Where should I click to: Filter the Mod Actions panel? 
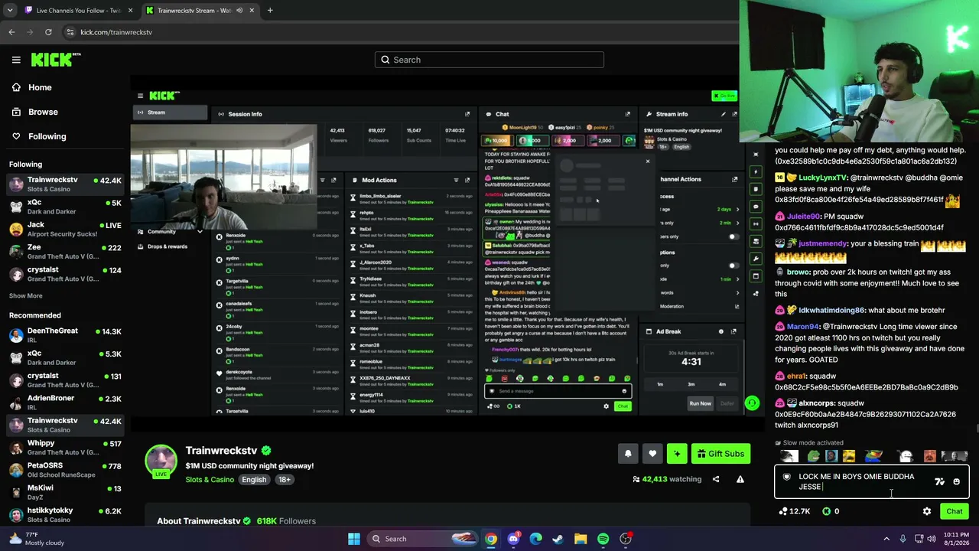tap(456, 180)
